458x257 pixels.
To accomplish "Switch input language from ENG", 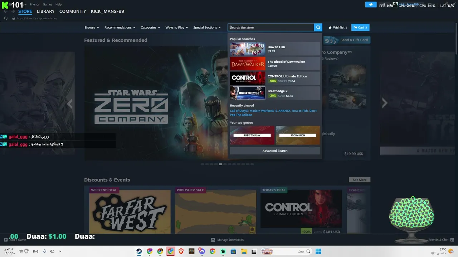I will pyautogui.click(x=35, y=251).
